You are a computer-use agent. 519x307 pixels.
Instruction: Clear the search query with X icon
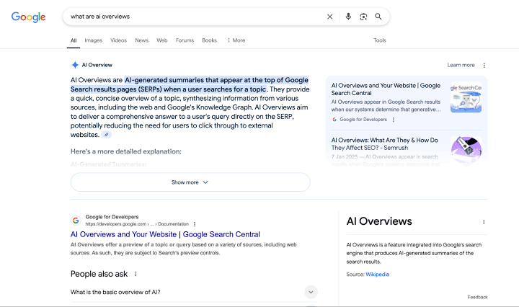[330, 17]
